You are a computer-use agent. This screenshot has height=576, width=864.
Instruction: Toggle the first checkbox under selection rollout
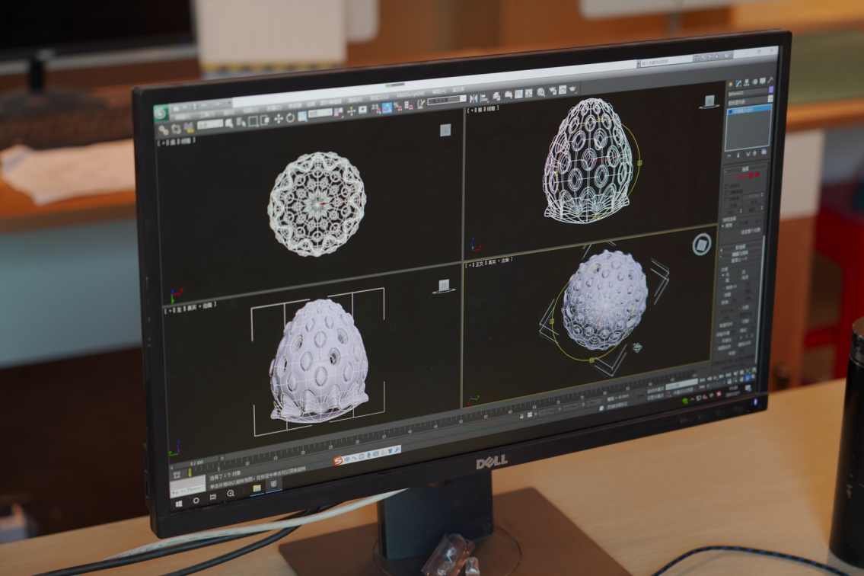[726, 187]
